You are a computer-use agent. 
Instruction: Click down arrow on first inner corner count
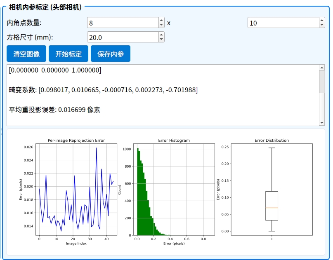161,25
